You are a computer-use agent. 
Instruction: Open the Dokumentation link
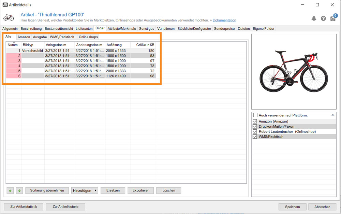tap(224, 20)
